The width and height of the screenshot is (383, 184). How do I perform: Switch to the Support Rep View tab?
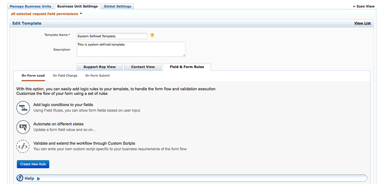click(99, 67)
